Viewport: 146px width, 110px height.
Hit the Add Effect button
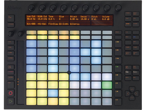[128, 67]
